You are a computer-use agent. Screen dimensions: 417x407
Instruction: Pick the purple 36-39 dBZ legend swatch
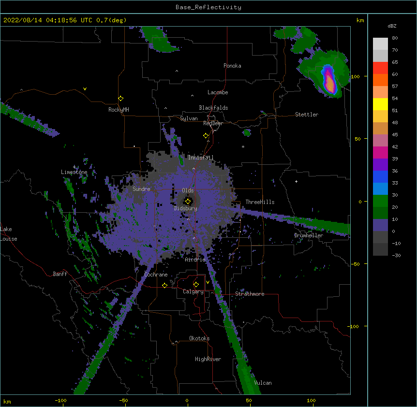tap(380, 165)
